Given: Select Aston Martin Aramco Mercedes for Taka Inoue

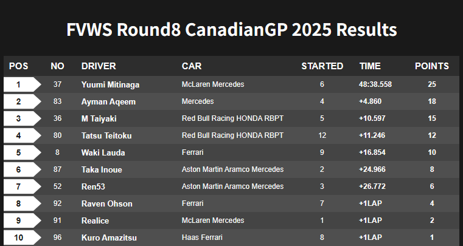Looking at the screenshot, I should (x=232, y=169).
